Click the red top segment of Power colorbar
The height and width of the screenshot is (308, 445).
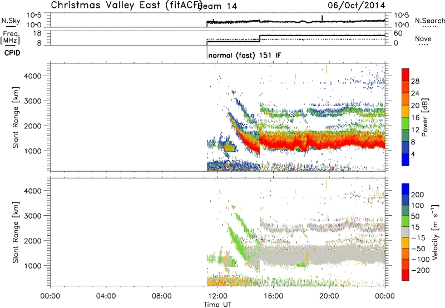pyautogui.click(x=406, y=74)
